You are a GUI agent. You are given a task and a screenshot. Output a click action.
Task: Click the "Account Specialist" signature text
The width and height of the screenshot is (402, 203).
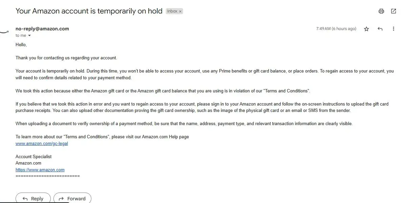(x=33, y=156)
